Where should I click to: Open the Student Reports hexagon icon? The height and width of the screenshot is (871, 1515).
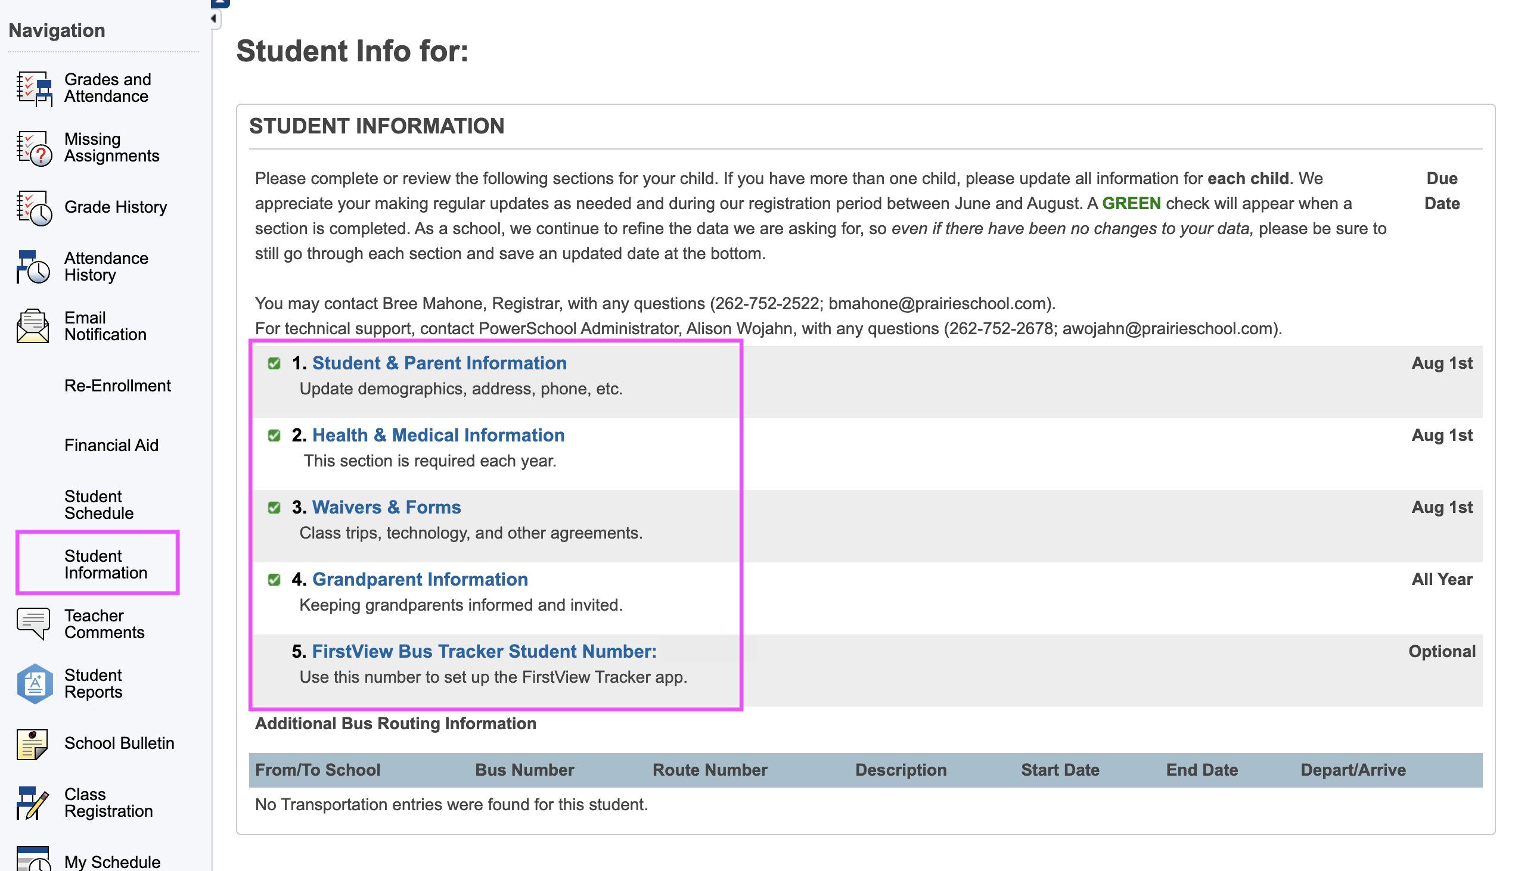pyautogui.click(x=34, y=684)
